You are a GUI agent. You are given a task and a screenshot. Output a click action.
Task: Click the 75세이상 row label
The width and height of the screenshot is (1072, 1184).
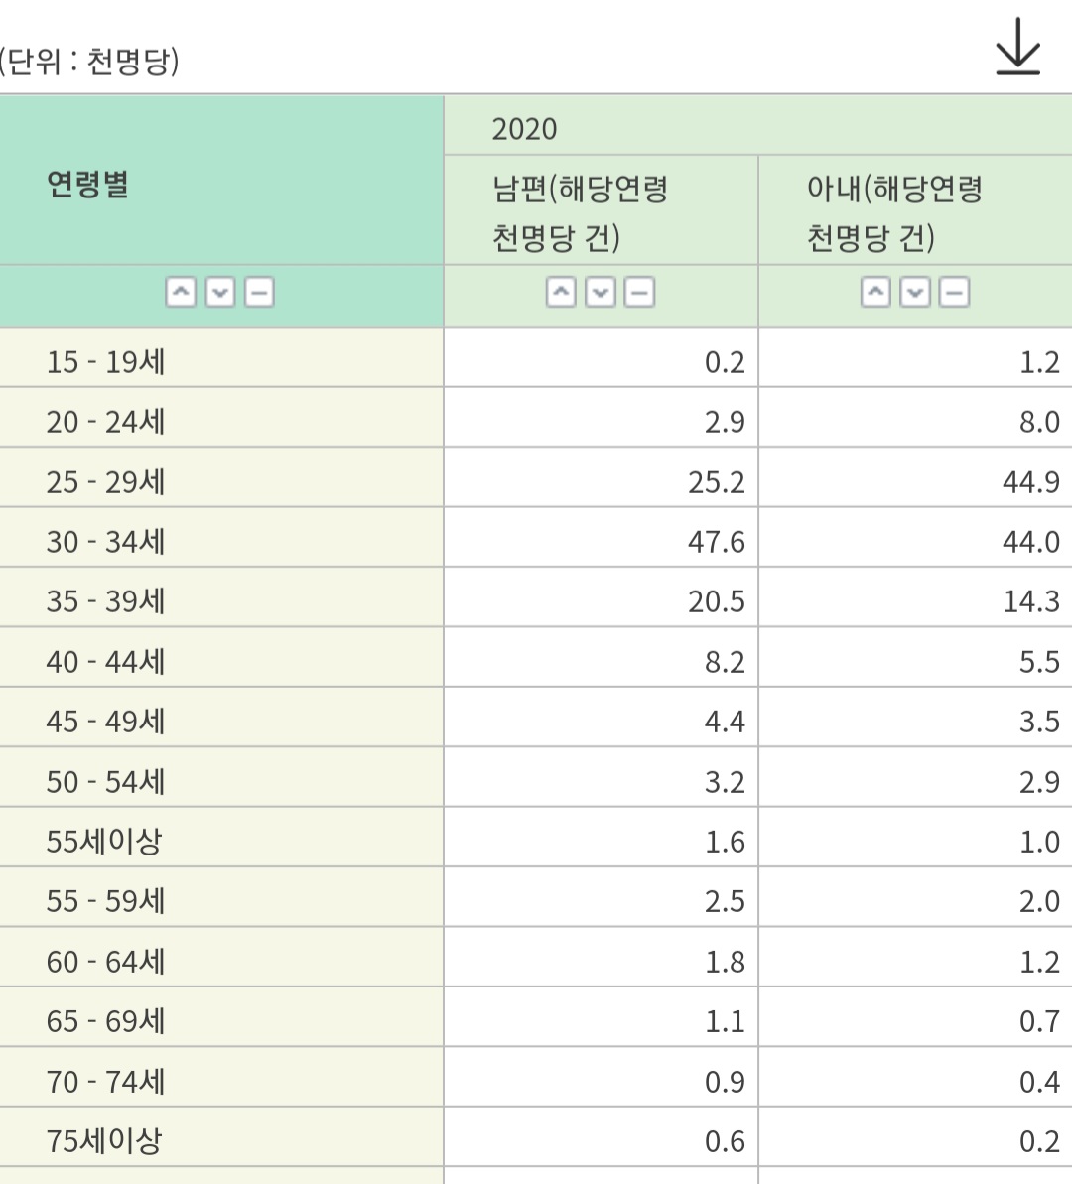click(x=104, y=1141)
